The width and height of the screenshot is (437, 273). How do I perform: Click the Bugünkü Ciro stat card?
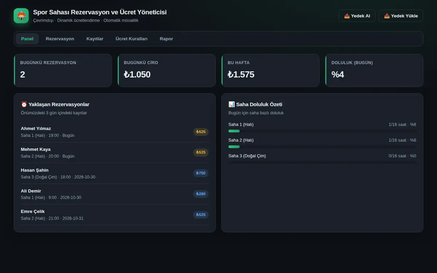click(x=166, y=71)
